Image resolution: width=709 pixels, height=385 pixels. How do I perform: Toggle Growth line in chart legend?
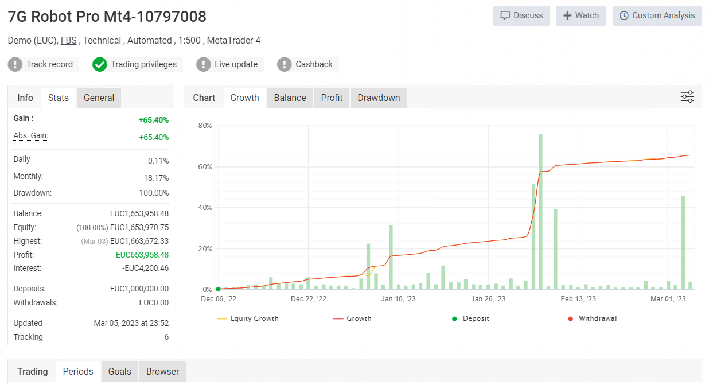[352, 318]
